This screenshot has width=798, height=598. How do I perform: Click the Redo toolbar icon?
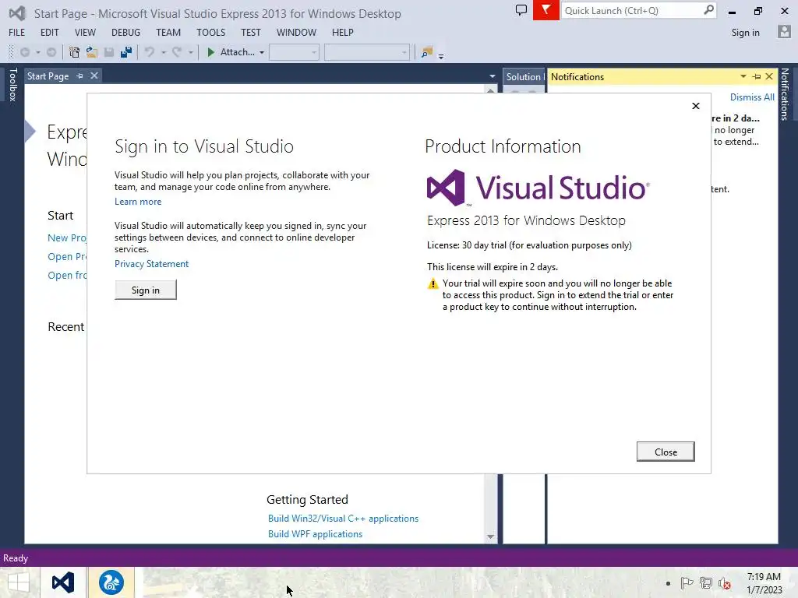click(177, 52)
